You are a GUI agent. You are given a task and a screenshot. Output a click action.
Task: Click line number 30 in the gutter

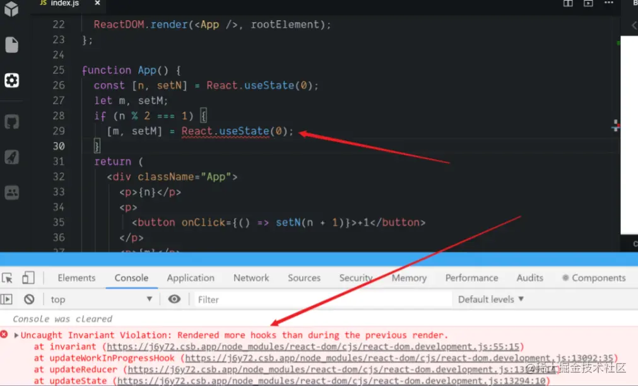click(x=59, y=146)
